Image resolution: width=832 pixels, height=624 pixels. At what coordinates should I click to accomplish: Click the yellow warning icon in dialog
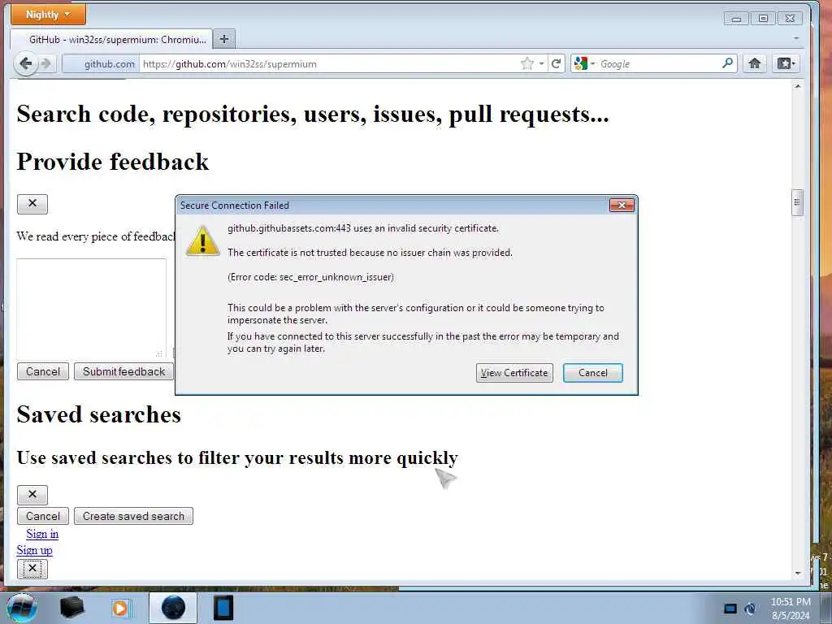pyautogui.click(x=202, y=241)
